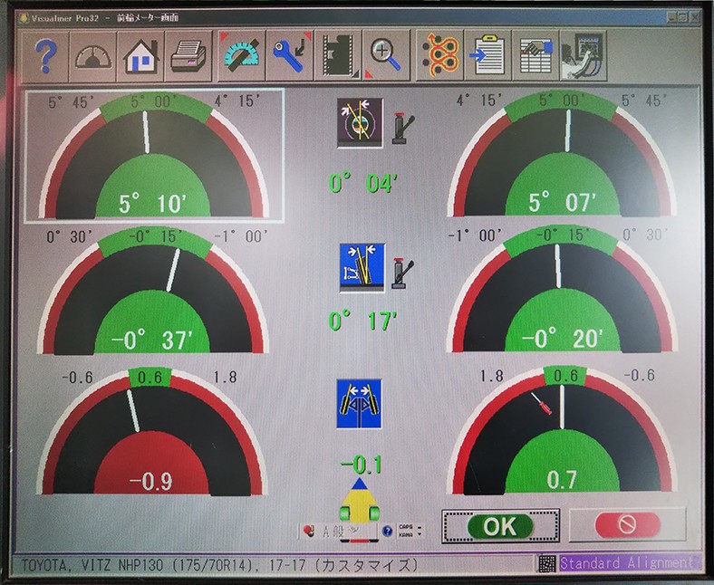Viewport: 714px width, 585px height.
Task: Click the film strip toolbar icon
Action: (x=338, y=56)
